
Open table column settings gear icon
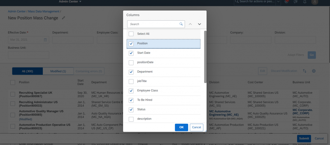pos(314,71)
